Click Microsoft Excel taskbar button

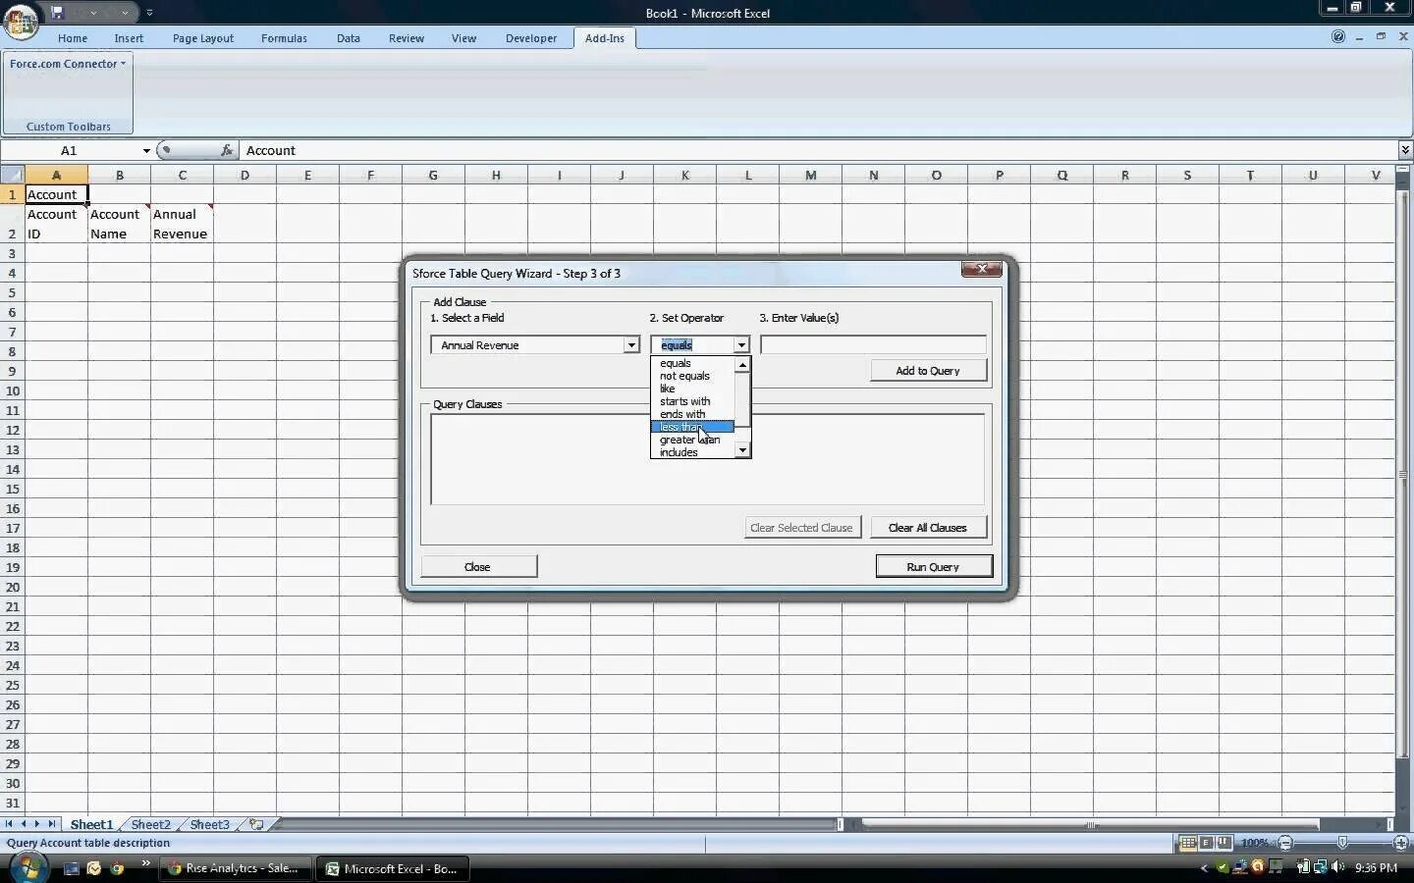[395, 868]
